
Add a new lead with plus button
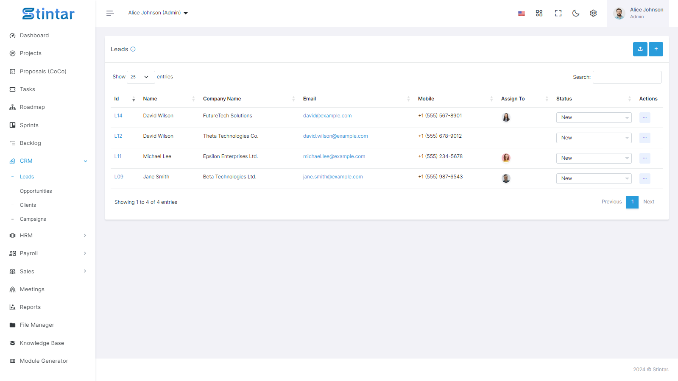click(x=656, y=49)
